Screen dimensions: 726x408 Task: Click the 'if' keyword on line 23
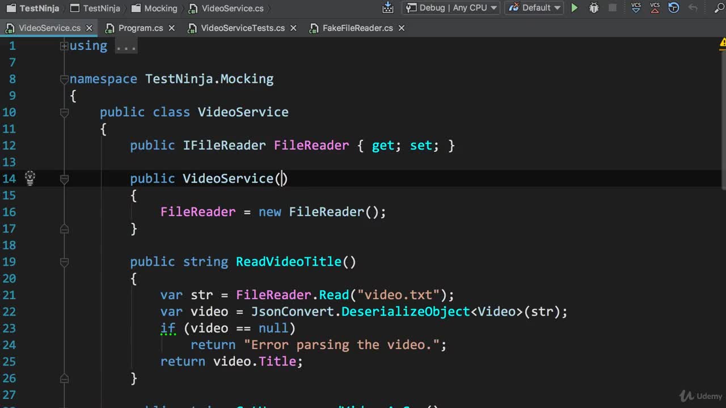tap(168, 328)
